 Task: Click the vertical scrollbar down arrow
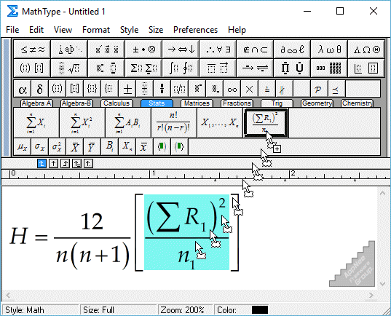point(382,283)
